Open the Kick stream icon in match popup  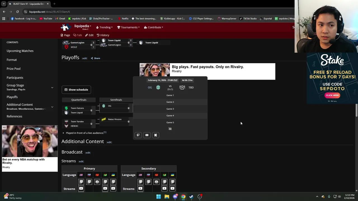156,135
